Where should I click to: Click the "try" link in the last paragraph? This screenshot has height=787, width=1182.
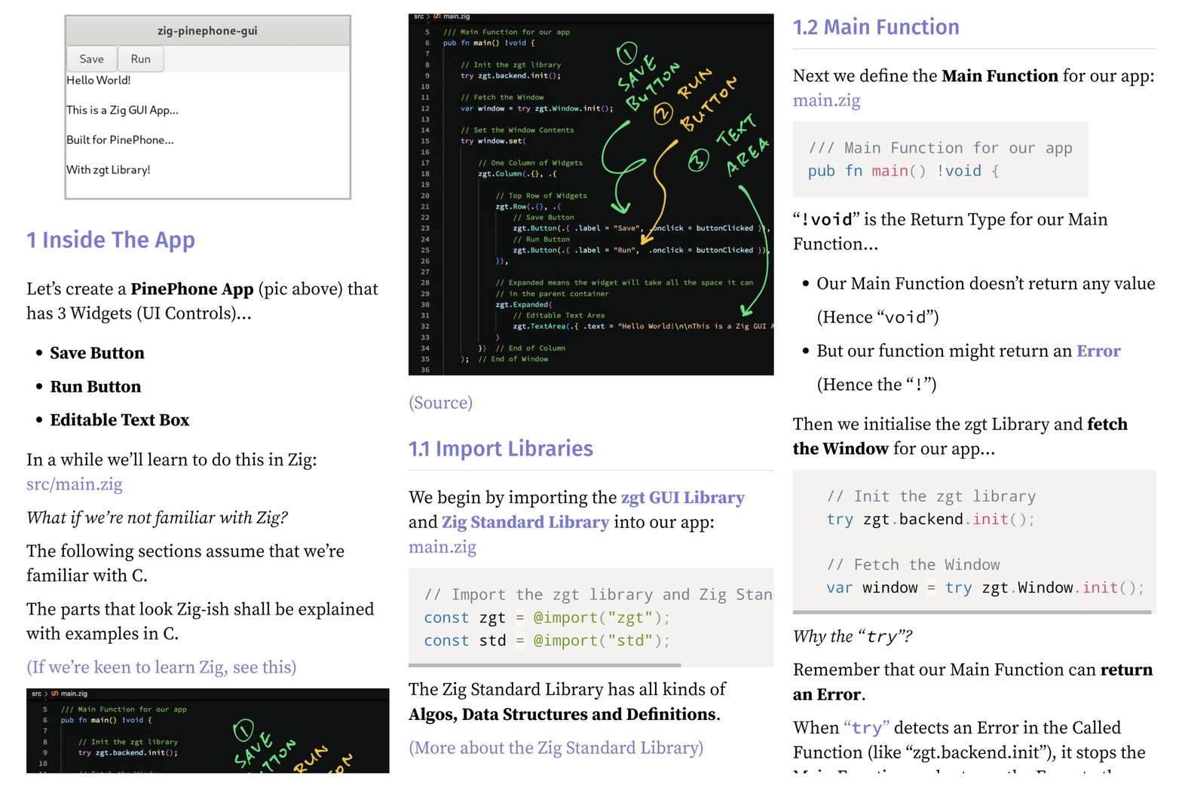pyautogui.click(x=866, y=728)
